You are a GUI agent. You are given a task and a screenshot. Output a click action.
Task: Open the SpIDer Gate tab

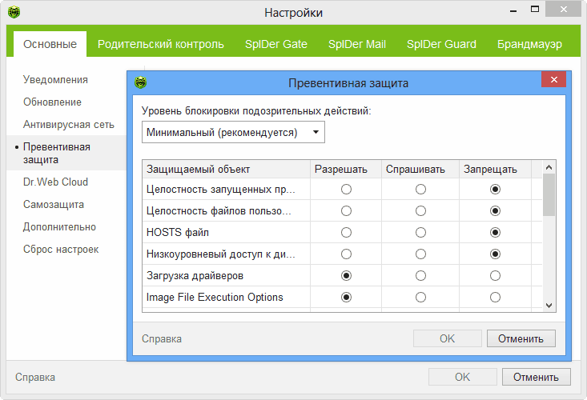tap(276, 44)
